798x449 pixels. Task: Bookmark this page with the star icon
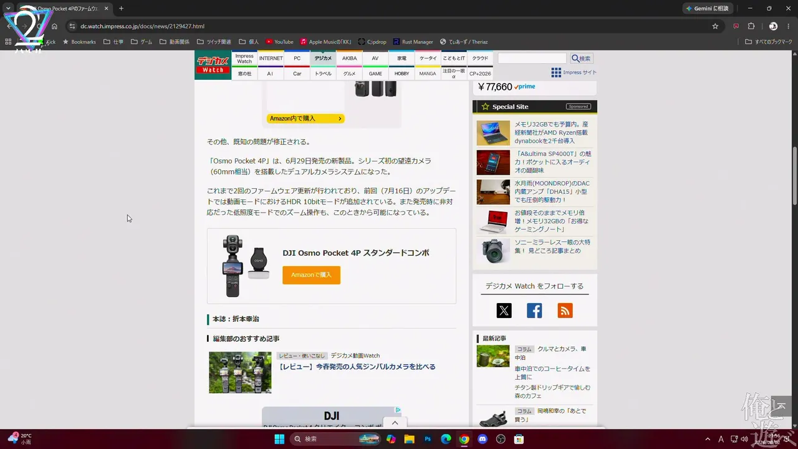click(x=715, y=26)
